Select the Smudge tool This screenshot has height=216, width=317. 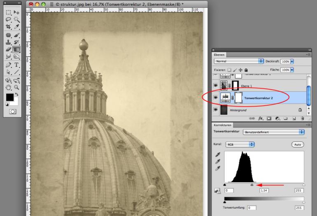click(8, 56)
